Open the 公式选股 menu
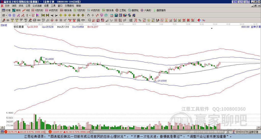 point(37,6)
